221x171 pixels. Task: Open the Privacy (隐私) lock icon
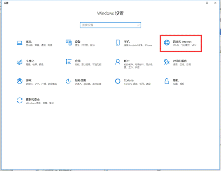pos(167,81)
